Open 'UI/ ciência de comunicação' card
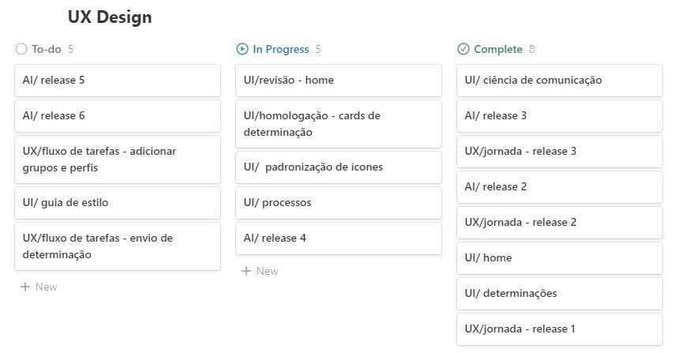Image resolution: width=675 pixels, height=353 pixels. click(x=559, y=81)
